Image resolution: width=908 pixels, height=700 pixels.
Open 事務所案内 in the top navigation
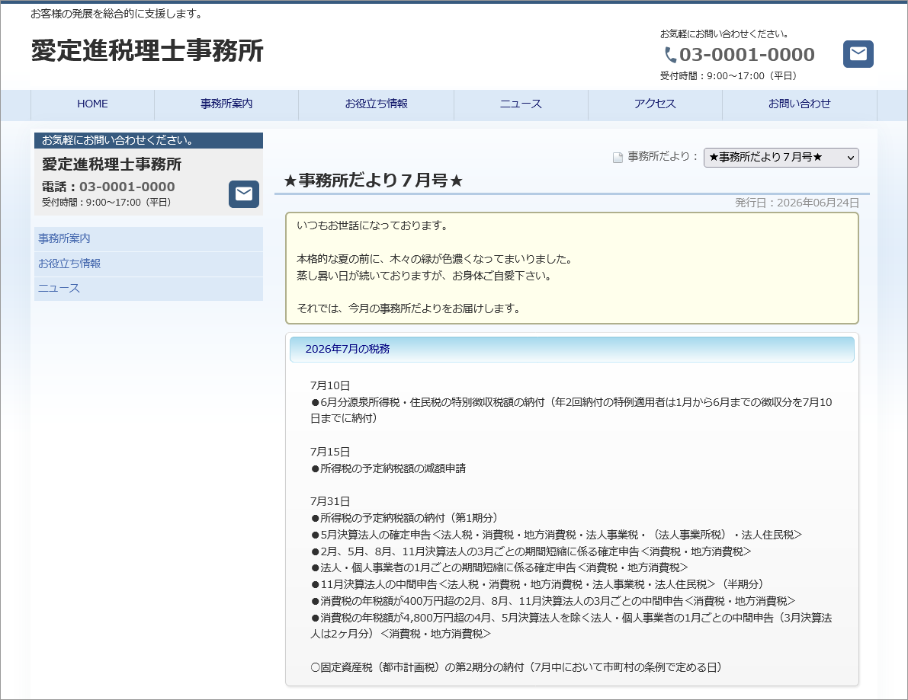coord(226,104)
